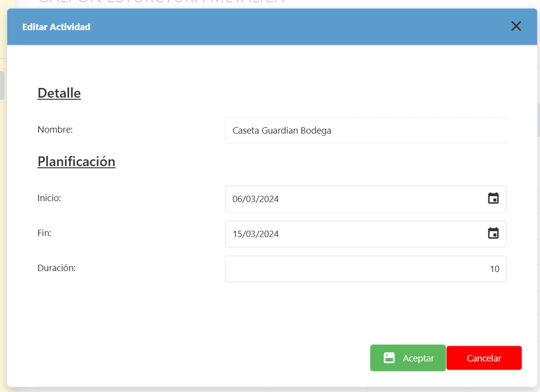This screenshot has height=392, width=540.
Task: Click the Planificación section heading
Action: pos(76,161)
